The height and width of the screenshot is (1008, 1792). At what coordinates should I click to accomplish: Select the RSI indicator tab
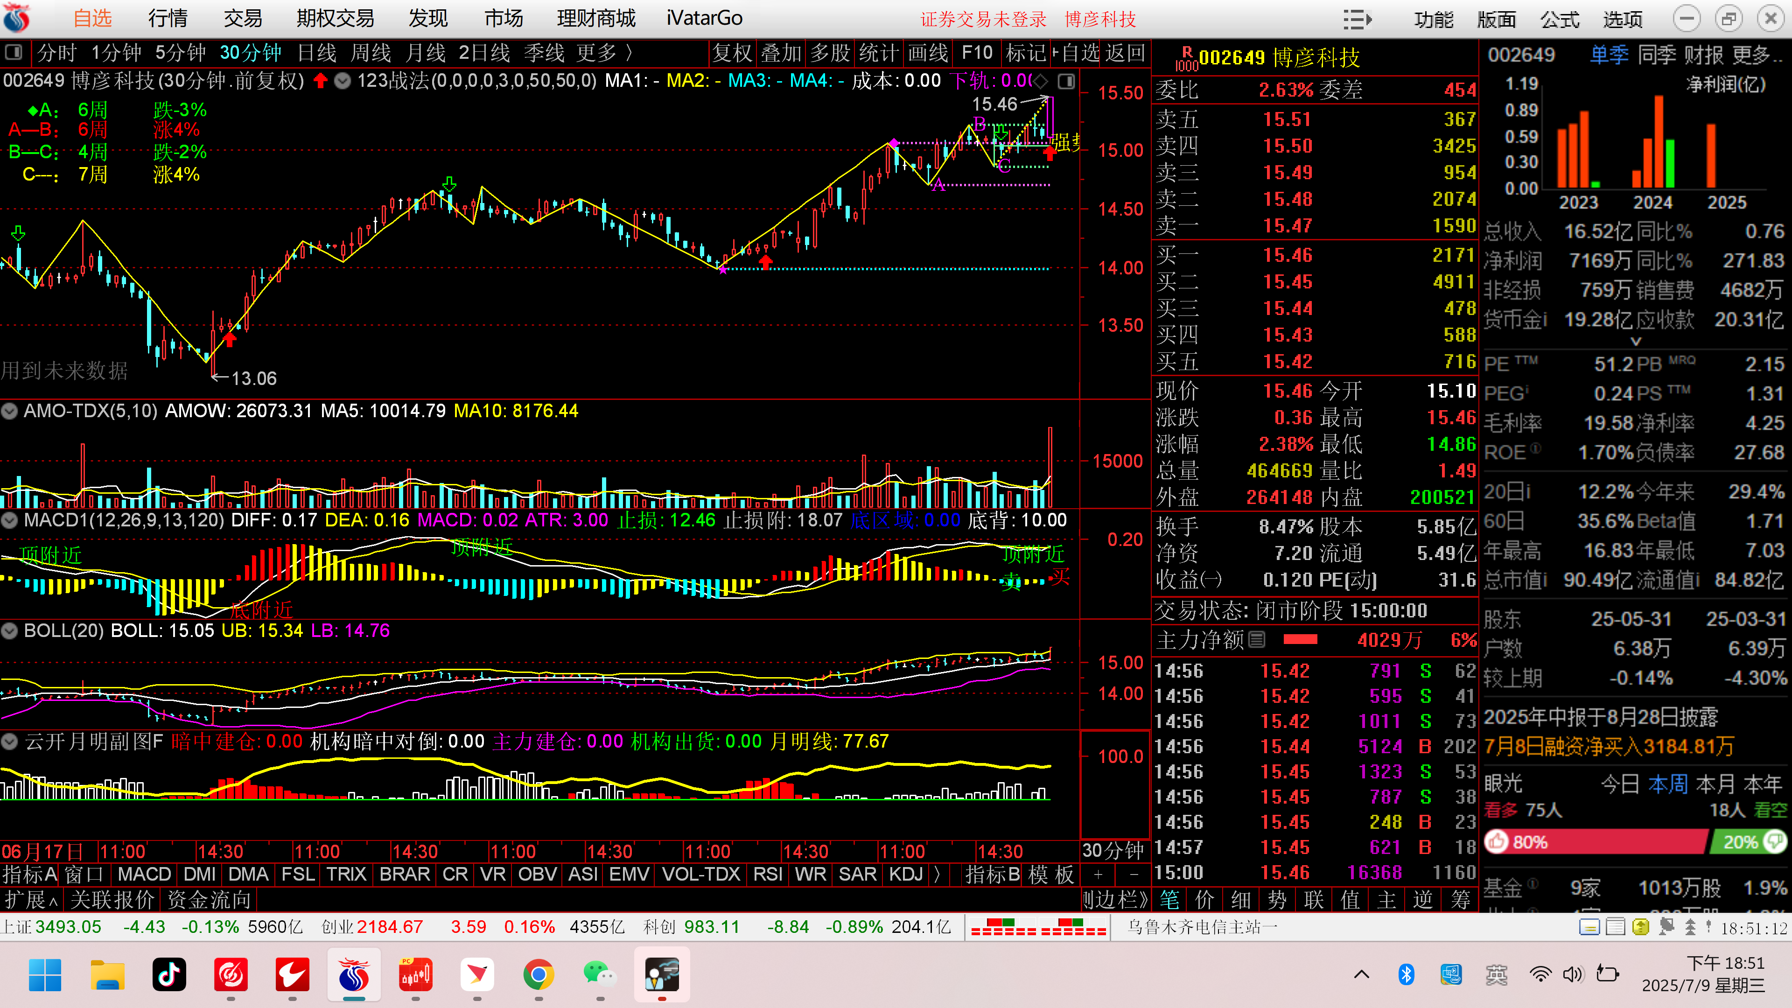click(768, 875)
